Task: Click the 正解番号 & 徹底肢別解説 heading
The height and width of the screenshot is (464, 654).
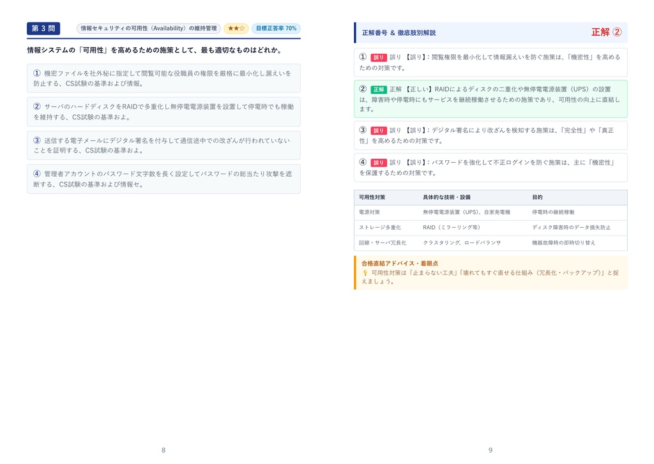Action: (399, 33)
